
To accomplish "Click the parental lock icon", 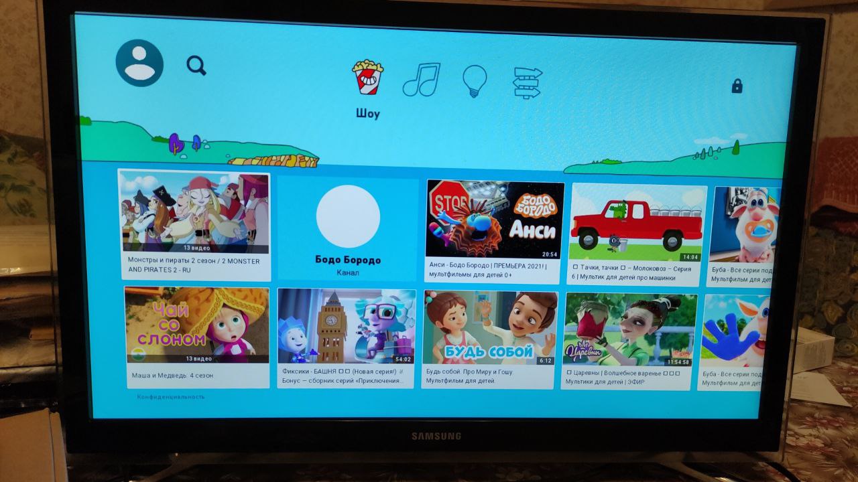I will (737, 86).
